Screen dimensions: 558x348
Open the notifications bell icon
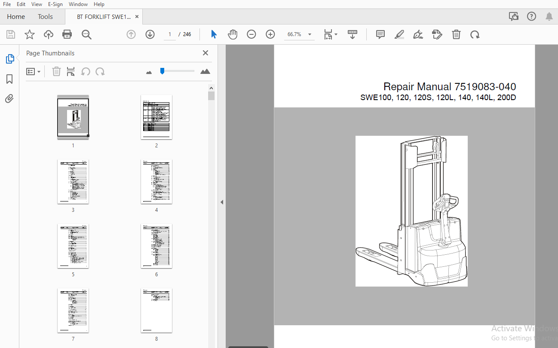pyautogui.click(x=549, y=16)
